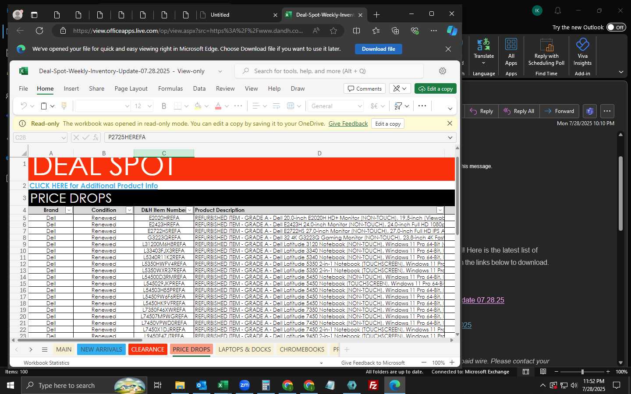The width and height of the screenshot is (631, 394).
Task: Open more ribbon commands ellipsis
Action: [x=422, y=106]
